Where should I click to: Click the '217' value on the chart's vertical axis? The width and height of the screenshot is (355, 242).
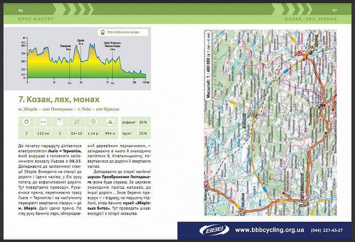[x=23, y=75]
